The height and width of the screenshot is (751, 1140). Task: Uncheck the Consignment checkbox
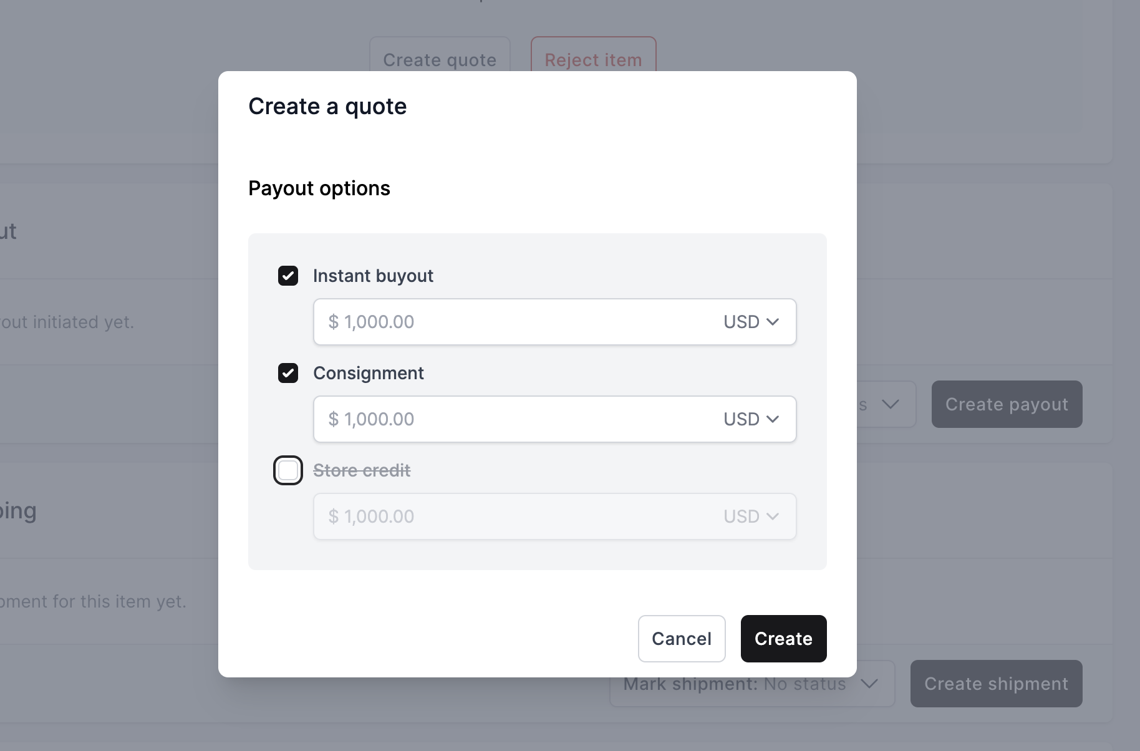click(x=288, y=373)
